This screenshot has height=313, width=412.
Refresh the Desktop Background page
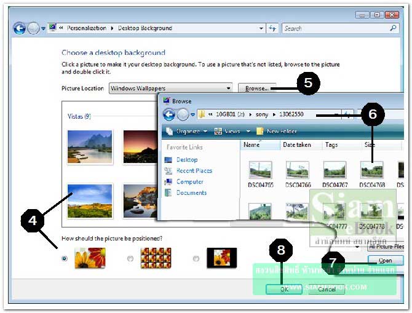(272, 28)
